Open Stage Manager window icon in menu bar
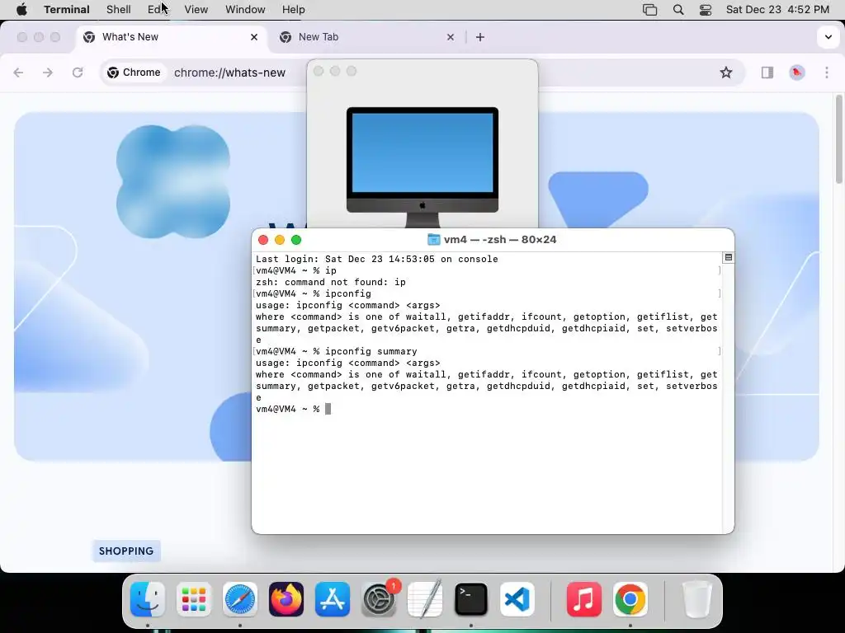The width and height of the screenshot is (845, 633). [x=650, y=9]
